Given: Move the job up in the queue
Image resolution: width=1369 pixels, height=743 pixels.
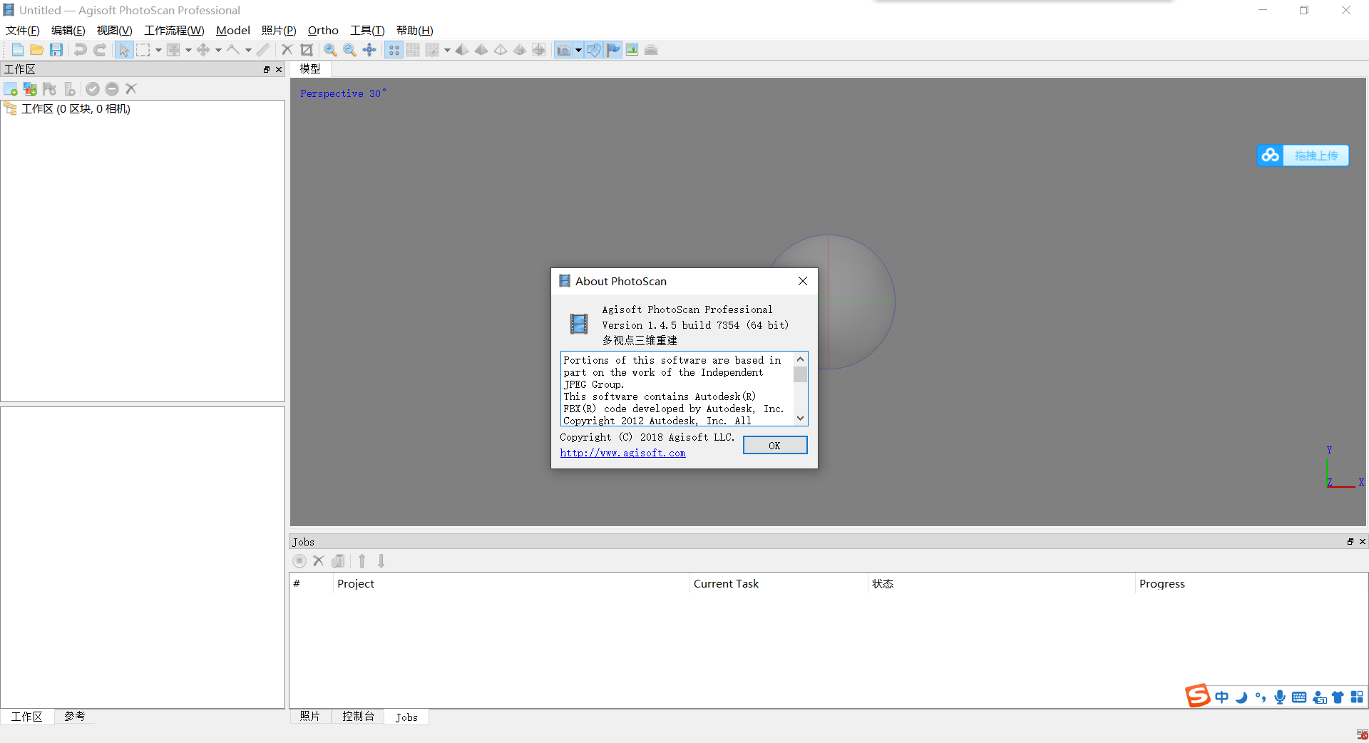Looking at the screenshot, I should click(362, 561).
